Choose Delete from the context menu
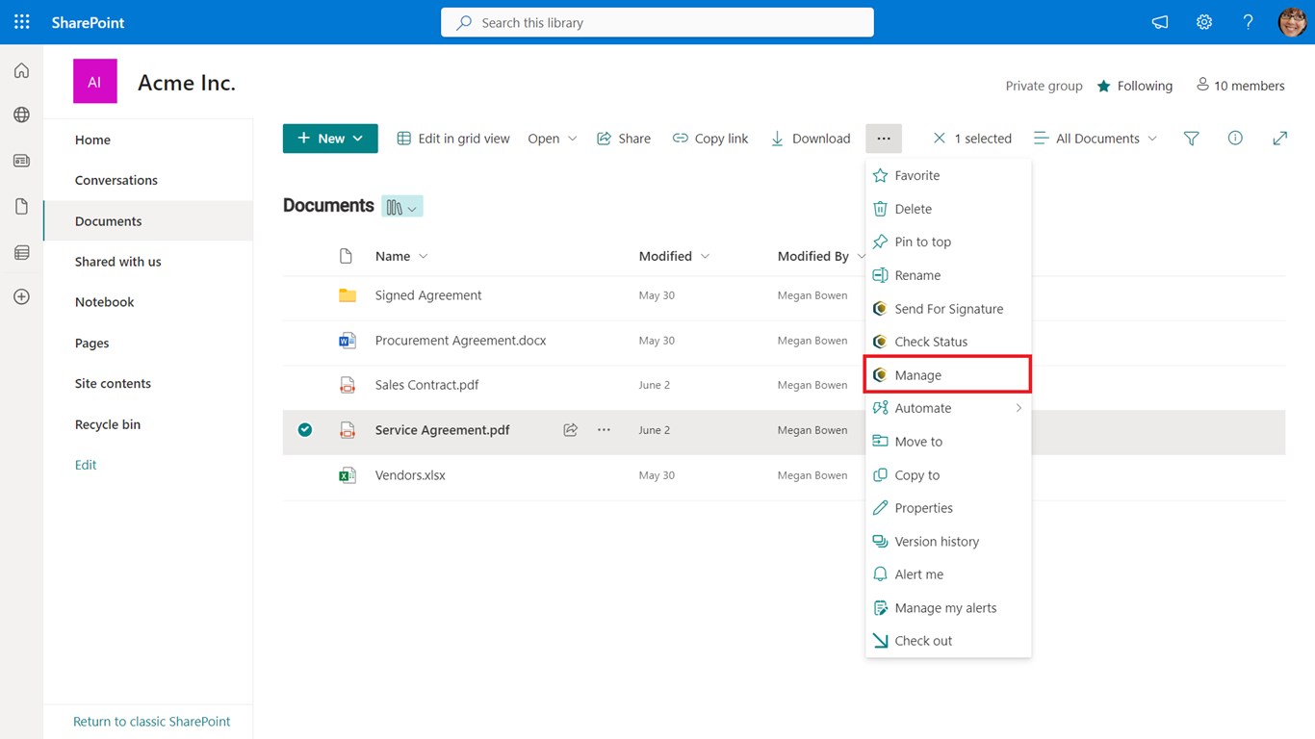This screenshot has height=739, width=1315. 948,209
